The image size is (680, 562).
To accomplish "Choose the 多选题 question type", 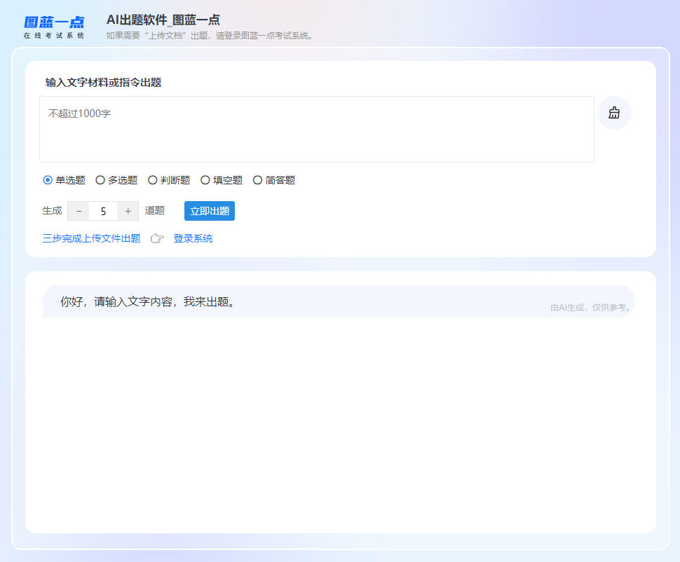I will (100, 180).
